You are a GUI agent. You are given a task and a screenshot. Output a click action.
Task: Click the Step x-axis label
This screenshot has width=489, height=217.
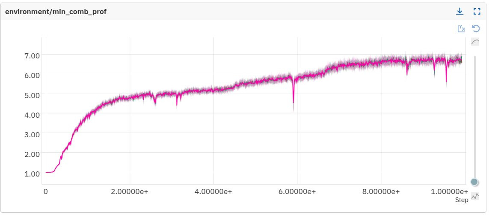[x=462, y=200]
